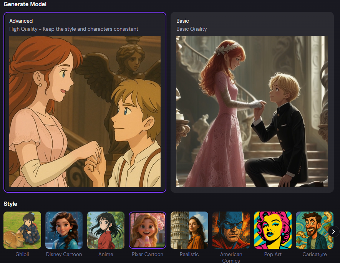Switch to the Pop Art style thumbnail
This screenshot has width=340, height=263.
pyautogui.click(x=273, y=230)
